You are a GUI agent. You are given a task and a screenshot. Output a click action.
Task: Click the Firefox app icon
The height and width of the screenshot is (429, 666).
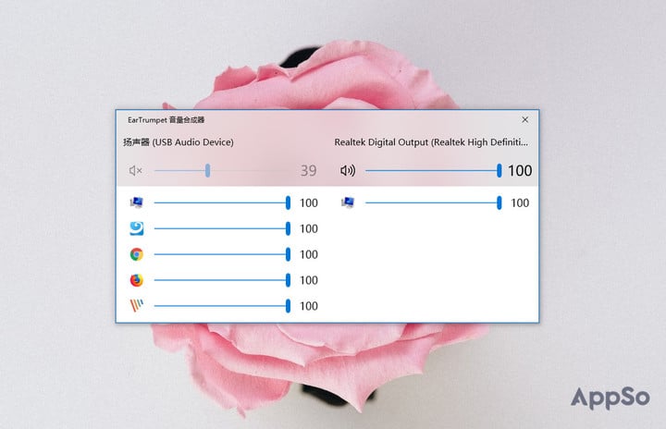pyautogui.click(x=136, y=280)
